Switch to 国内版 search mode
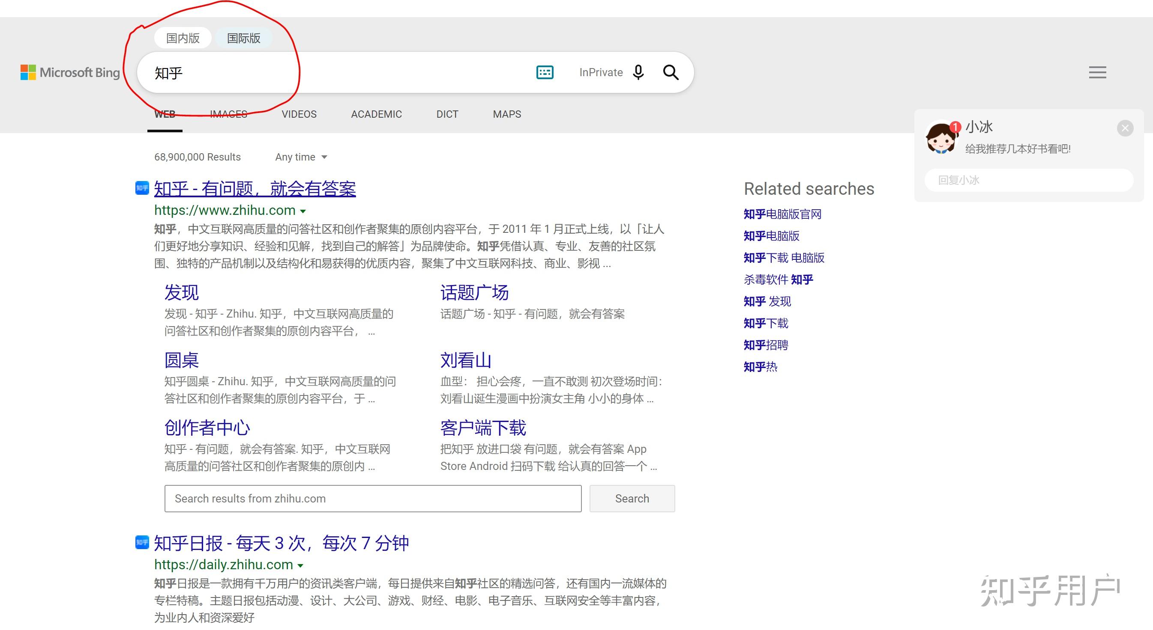 (183, 38)
